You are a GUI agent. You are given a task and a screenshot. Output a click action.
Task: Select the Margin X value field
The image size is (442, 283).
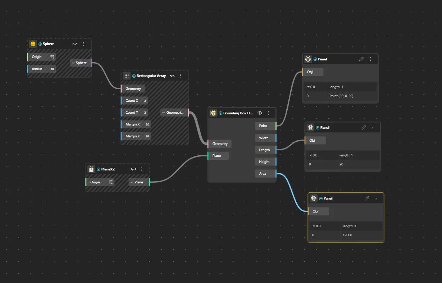147,124
